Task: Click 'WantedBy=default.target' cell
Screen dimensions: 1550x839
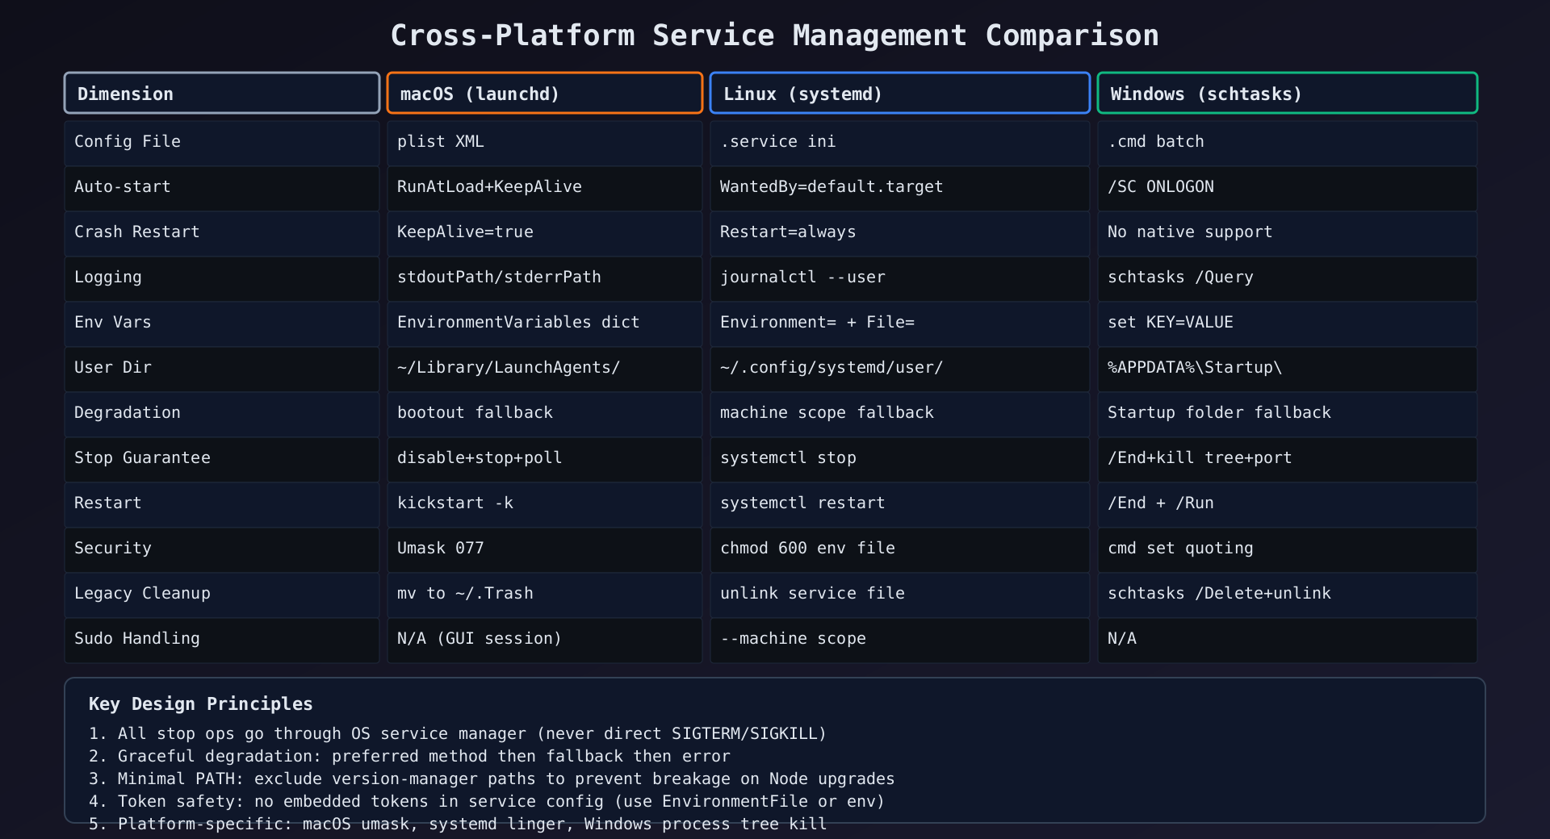Action: pyautogui.click(x=900, y=189)
